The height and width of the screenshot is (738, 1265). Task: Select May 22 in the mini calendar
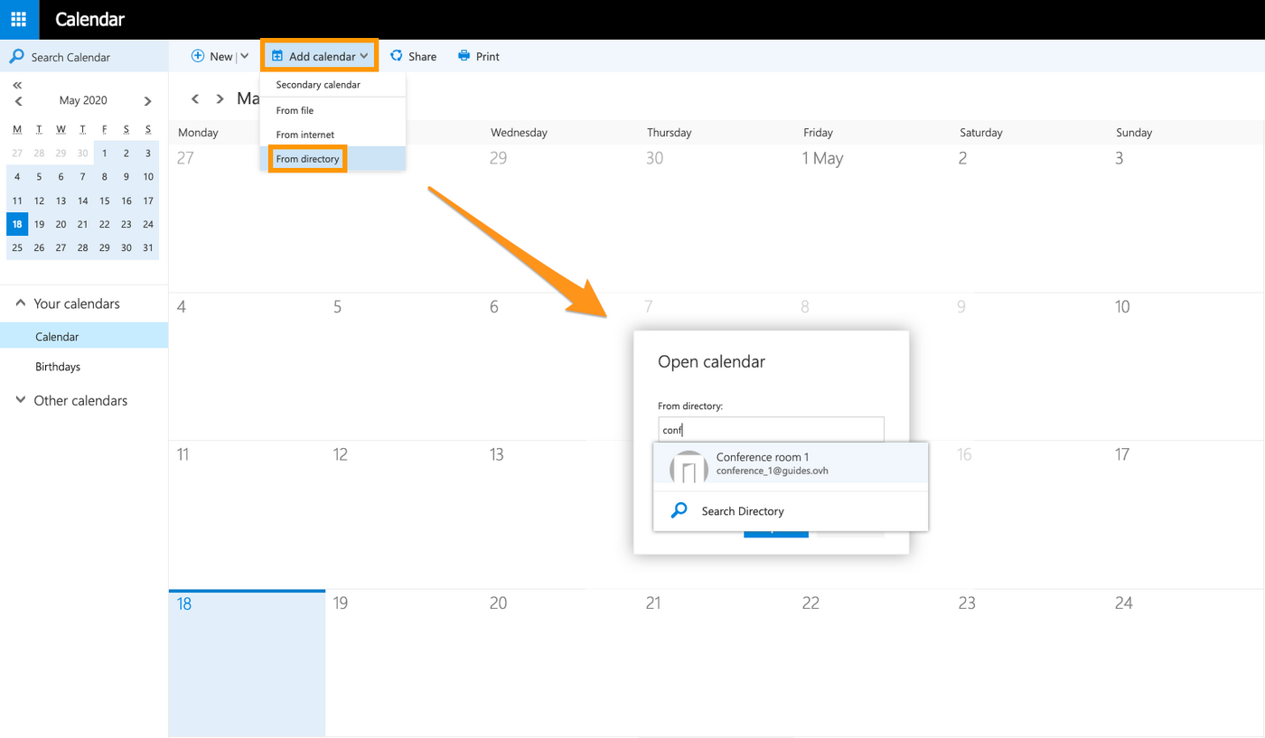pos(105,224)
